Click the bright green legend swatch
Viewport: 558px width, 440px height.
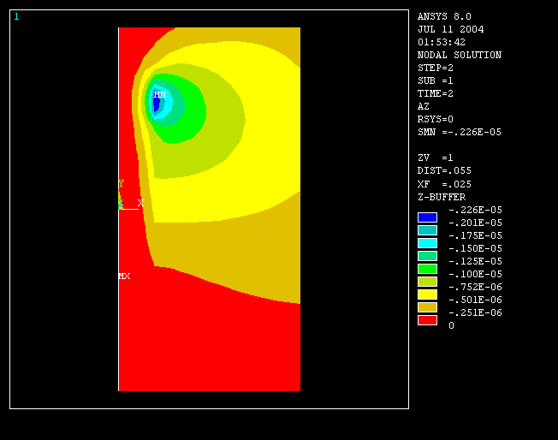pyautogui.click(x=427, y=269)
